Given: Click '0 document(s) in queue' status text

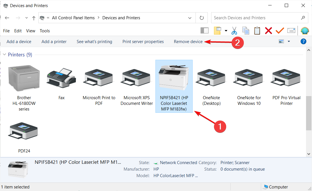Looking at the screenshot, I should pos(243,169).
